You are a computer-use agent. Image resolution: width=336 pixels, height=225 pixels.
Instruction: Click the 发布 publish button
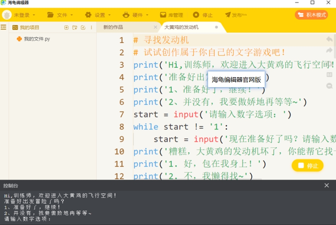236,15
